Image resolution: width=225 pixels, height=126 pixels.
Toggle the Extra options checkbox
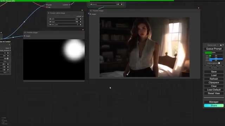click(x=219, y=63)
